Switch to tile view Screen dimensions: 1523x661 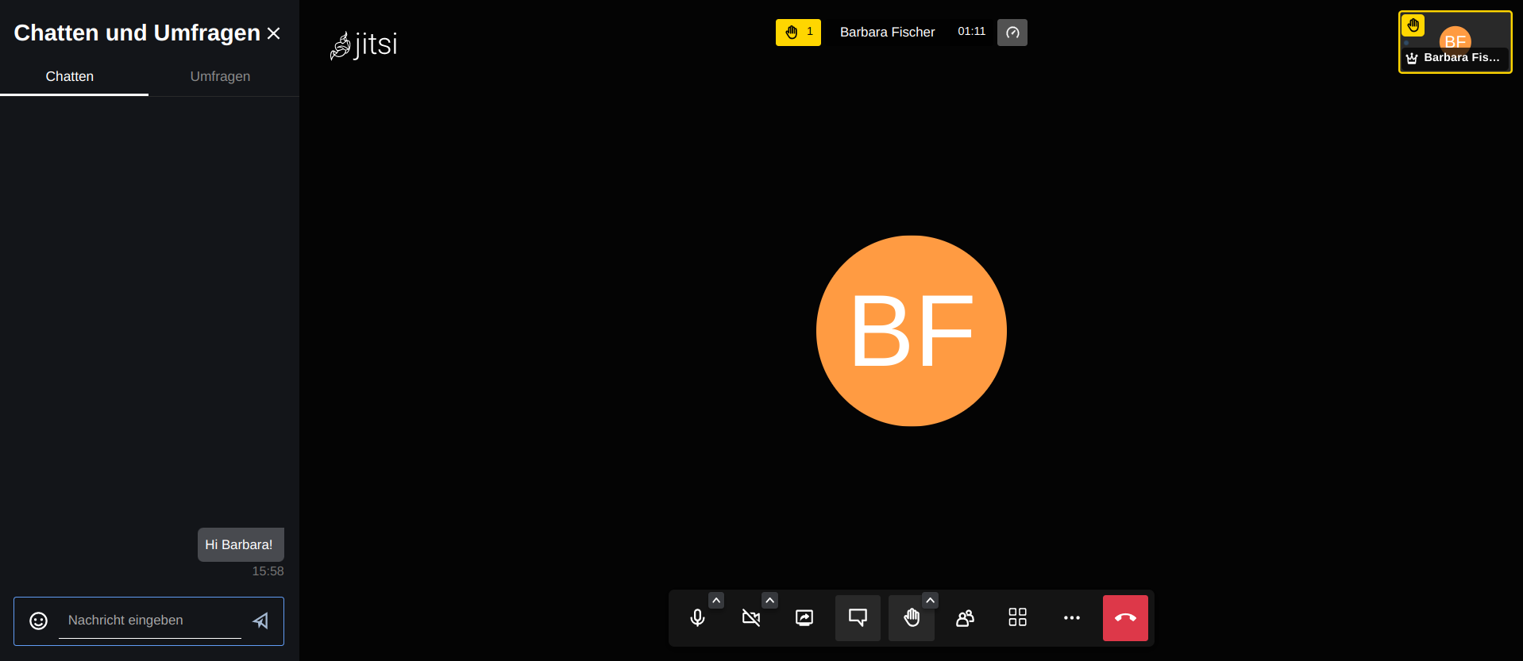(x=1017, y=618)
